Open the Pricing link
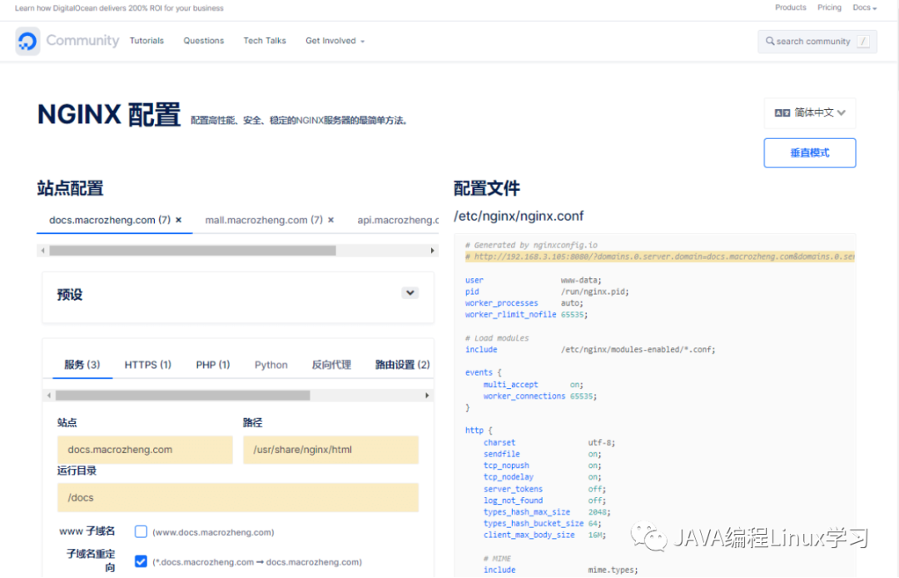This screenshot has height=578, width=899. [829, 7]
